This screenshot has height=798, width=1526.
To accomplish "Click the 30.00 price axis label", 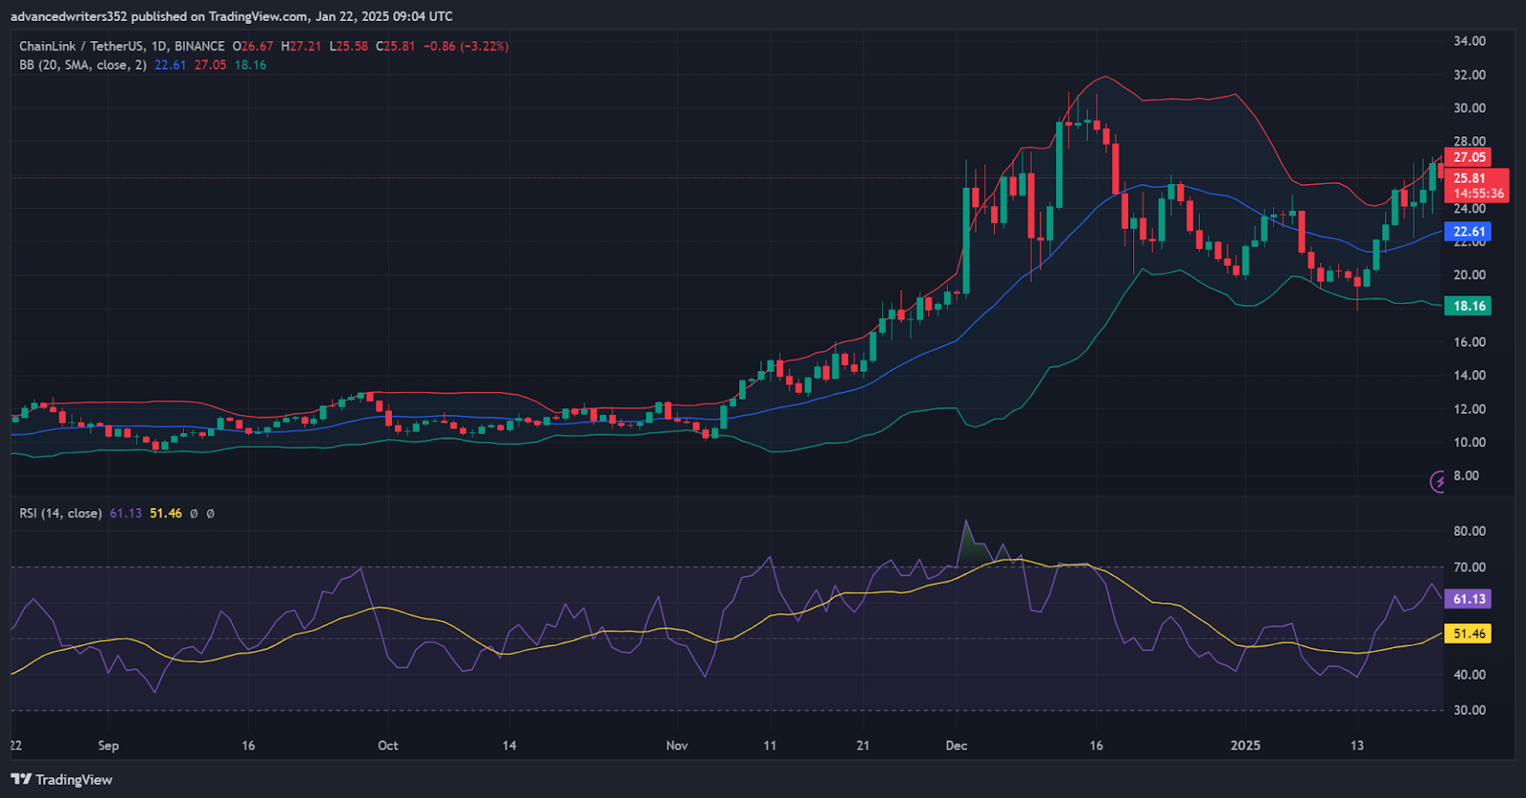I will pos(1469,108).
